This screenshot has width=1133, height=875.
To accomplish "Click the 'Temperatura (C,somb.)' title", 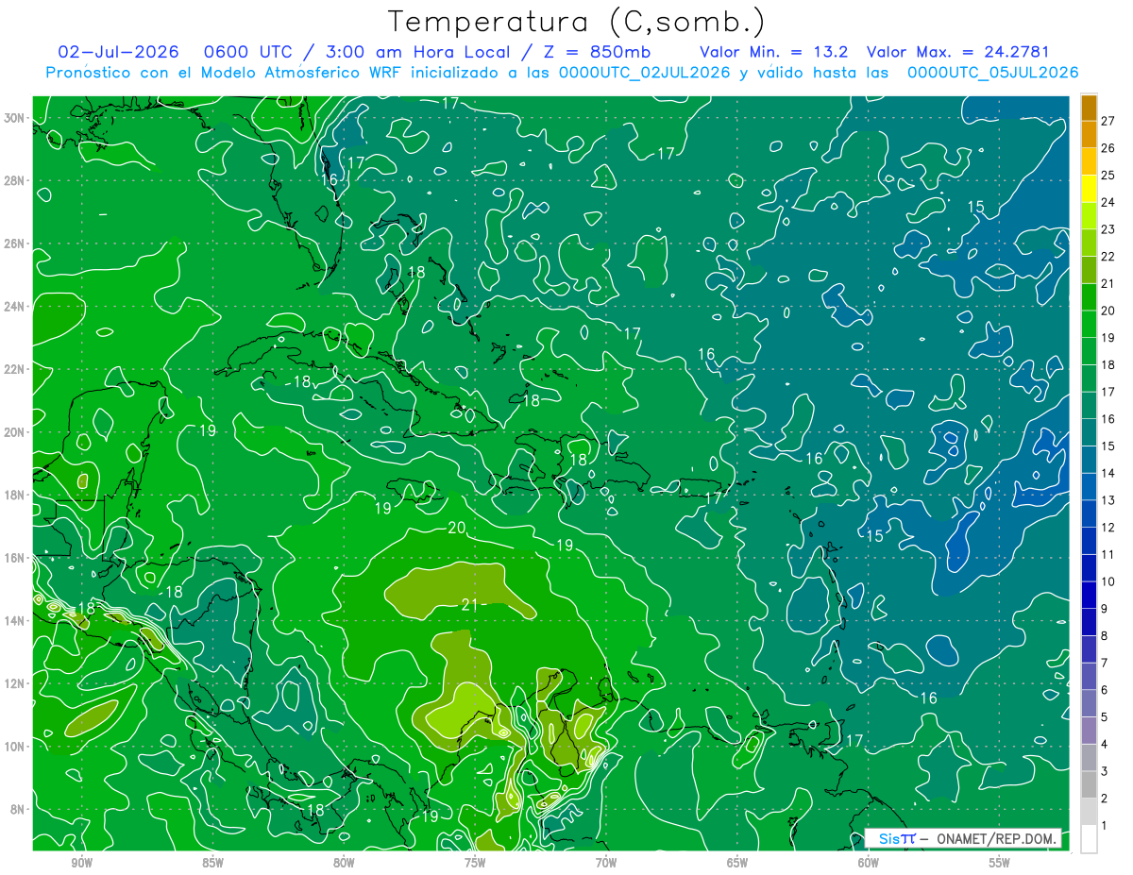I will click(x=577, y=22).
